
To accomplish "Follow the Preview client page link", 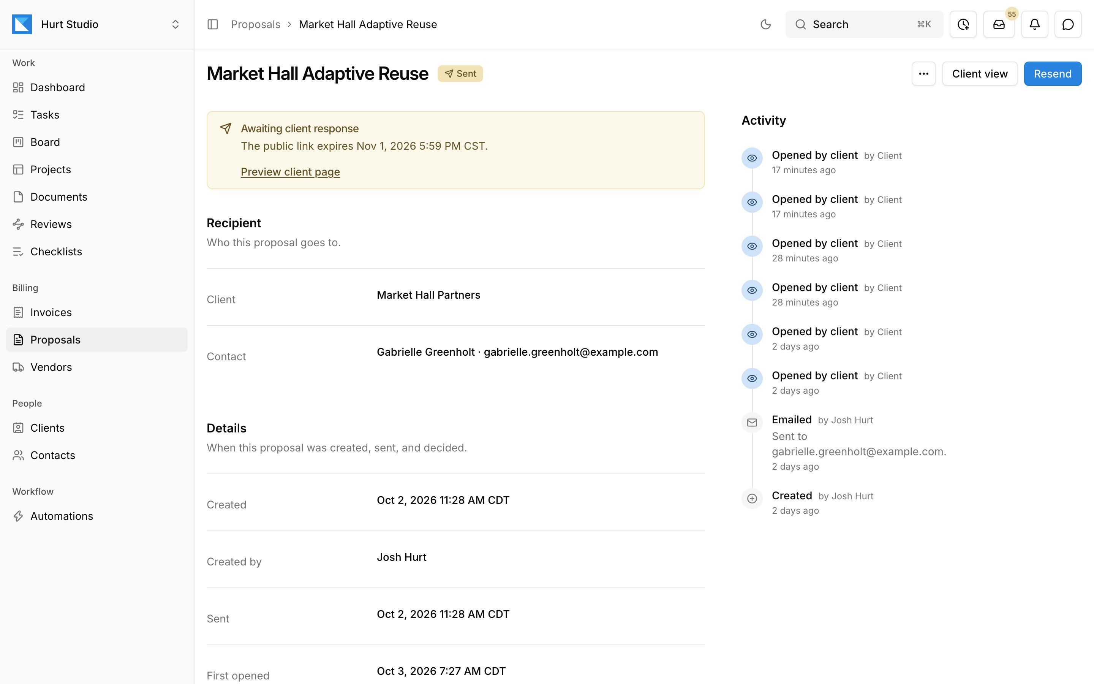I will point(290,172).
